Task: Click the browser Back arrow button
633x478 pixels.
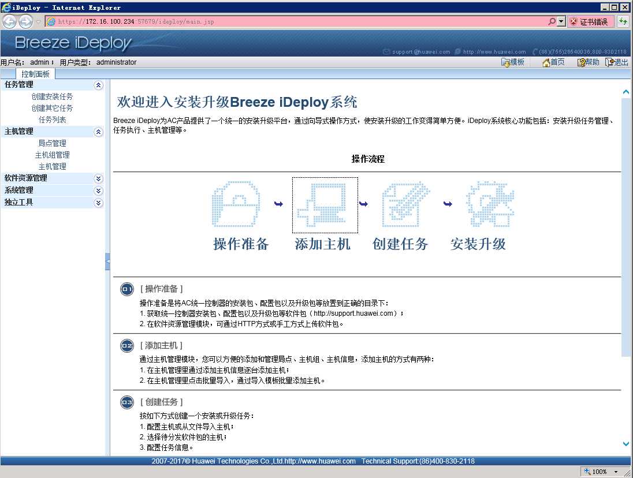Action: click(10, 21)
